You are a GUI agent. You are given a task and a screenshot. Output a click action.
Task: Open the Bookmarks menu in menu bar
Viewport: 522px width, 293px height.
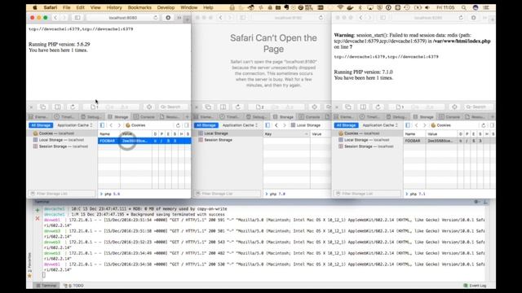tap(139, 7)
